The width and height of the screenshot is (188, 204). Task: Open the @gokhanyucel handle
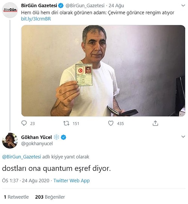click(37, 144)
